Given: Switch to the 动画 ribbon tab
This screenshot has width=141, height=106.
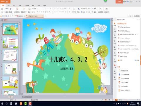Looking at the screenshot, I should tap(20, 5).
